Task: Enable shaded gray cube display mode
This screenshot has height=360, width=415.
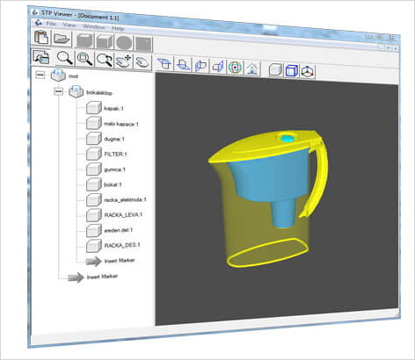Action: click(x=275, y=69)
